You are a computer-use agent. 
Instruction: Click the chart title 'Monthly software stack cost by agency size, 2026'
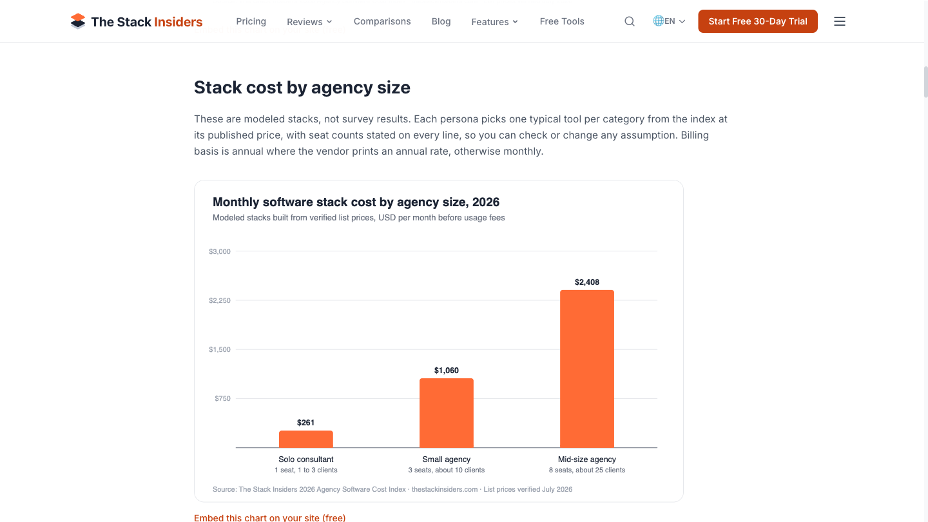point(356,202)
